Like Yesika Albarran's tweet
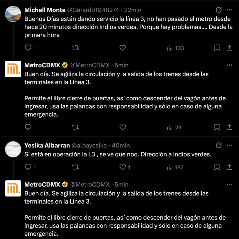 [x=123, y=167]
